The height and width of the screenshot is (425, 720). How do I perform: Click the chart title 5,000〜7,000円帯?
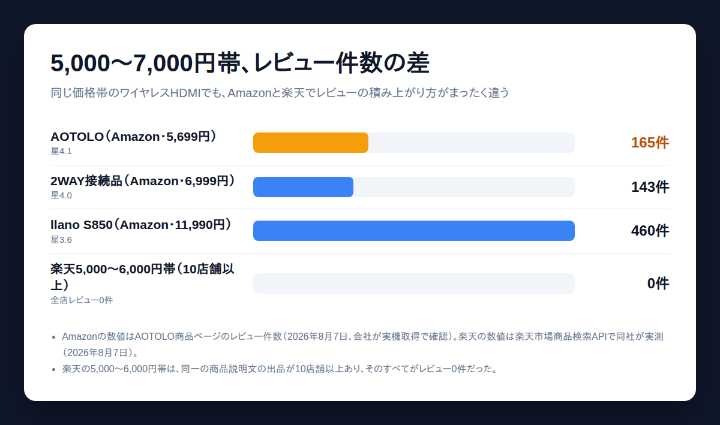240,63
